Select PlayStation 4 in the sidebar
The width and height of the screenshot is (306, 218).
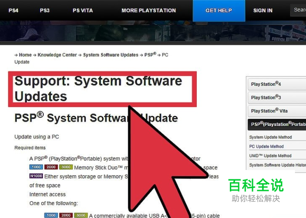point(277,84)
